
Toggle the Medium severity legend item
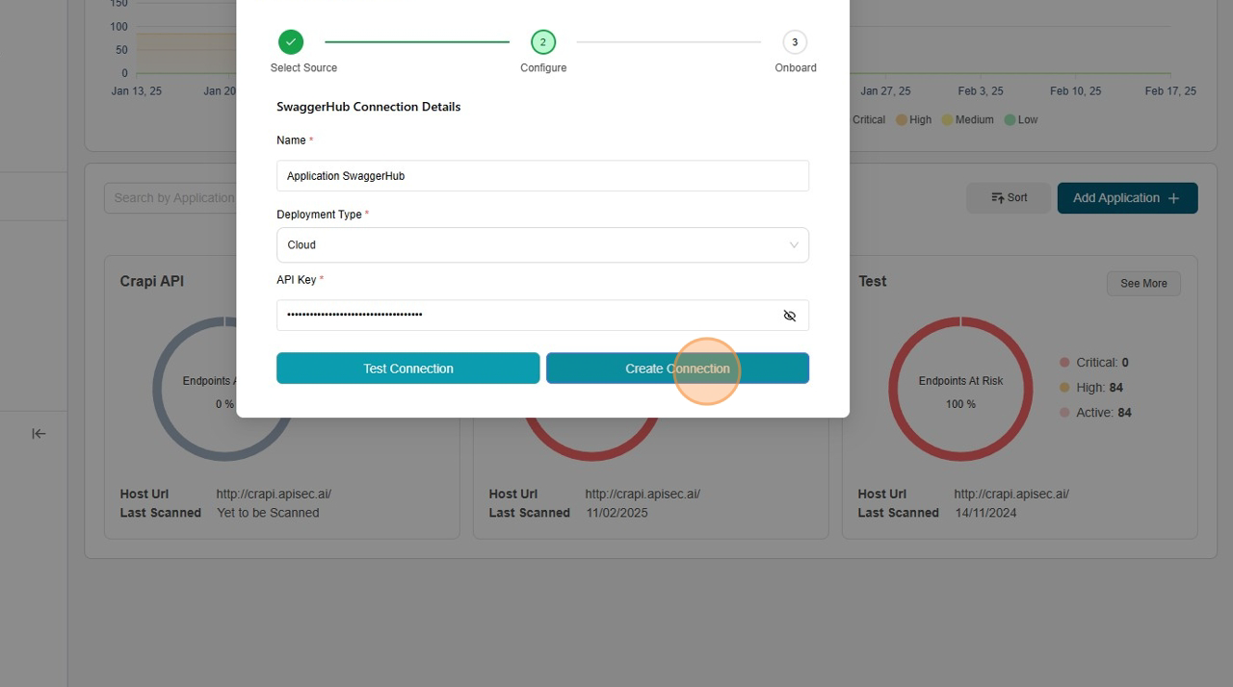click(x=967, y=120)
